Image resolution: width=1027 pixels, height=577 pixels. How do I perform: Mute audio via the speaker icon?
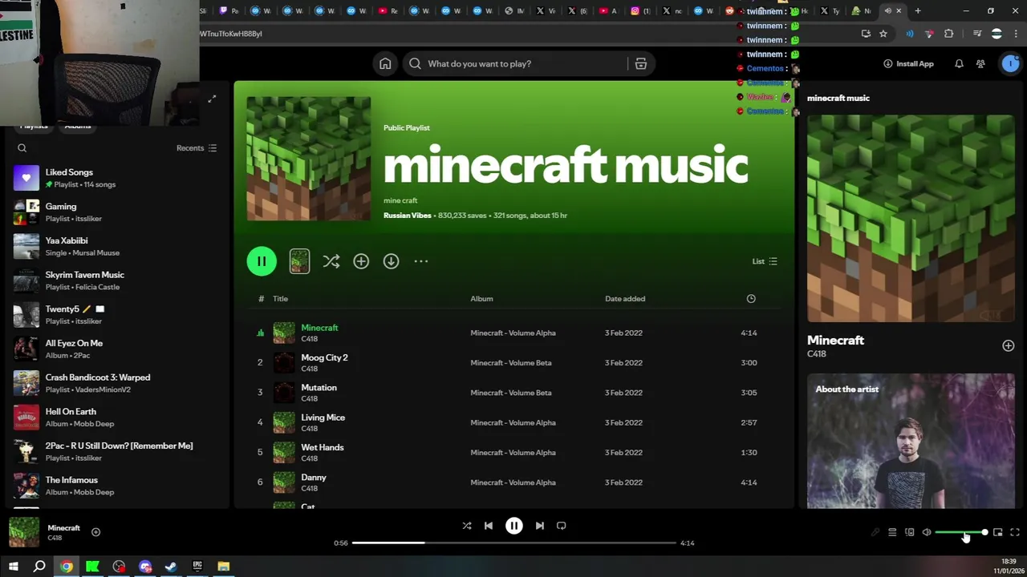(927, 532)
